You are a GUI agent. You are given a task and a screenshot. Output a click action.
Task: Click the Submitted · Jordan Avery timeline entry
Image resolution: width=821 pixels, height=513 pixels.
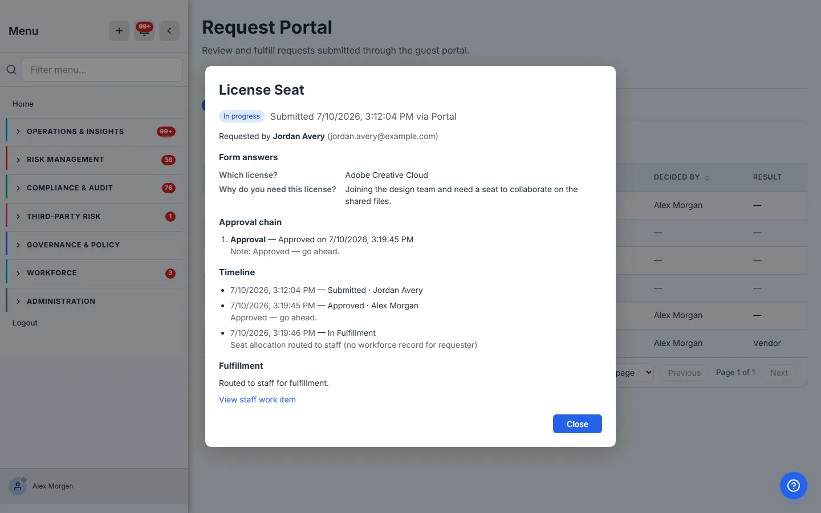click(x=327, y=290)
